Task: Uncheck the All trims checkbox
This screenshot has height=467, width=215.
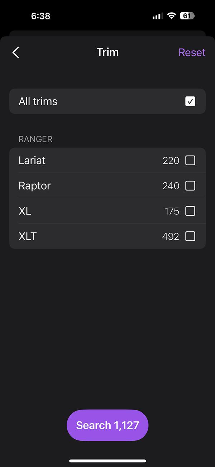Action: click(x=190, y=101)
